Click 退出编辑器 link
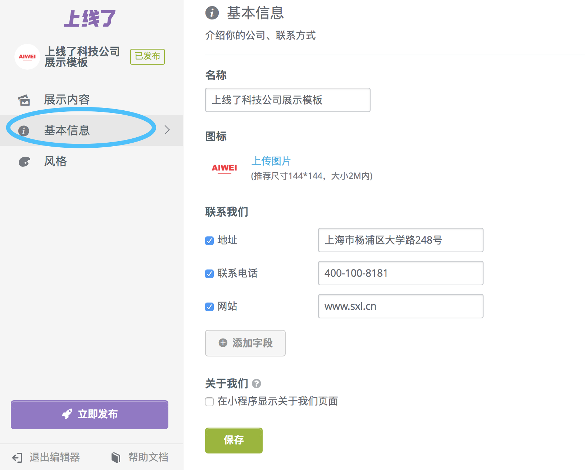Image resolution: width=585 pixels, height=470 pixels. pos(55,457)
